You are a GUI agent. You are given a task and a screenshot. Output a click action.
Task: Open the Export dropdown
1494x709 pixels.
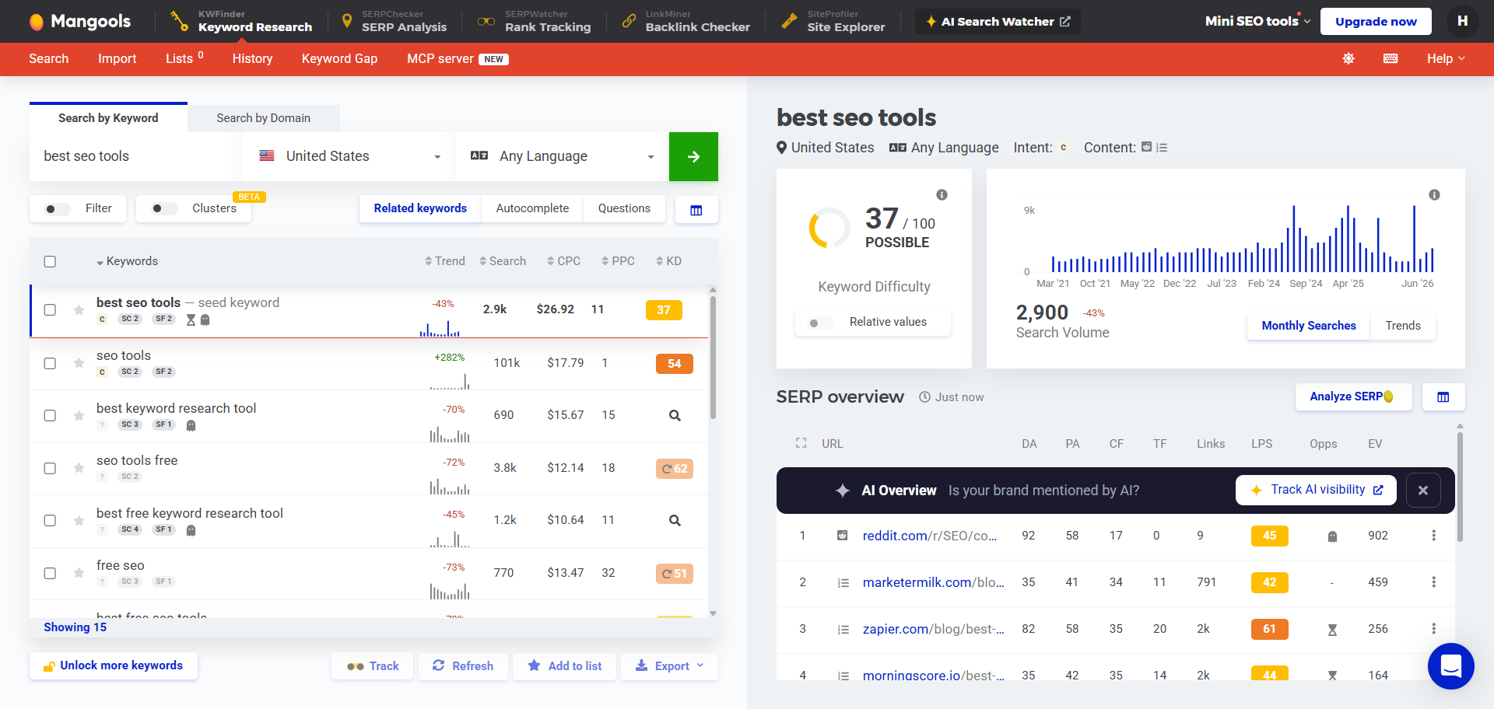(x=669, y=666)
